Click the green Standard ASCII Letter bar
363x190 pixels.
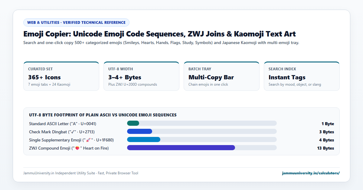[133, 123]
